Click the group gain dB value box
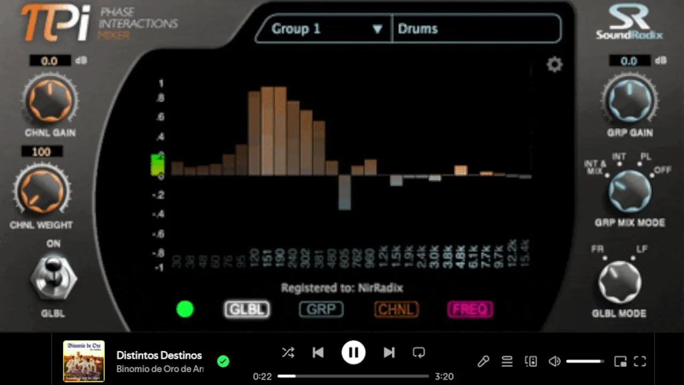The height and width of the screenshot is (385, 684). click(629, 61)
